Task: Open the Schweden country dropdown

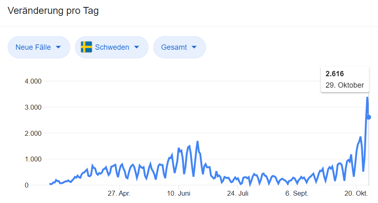Action: click(x=111, y=47)
